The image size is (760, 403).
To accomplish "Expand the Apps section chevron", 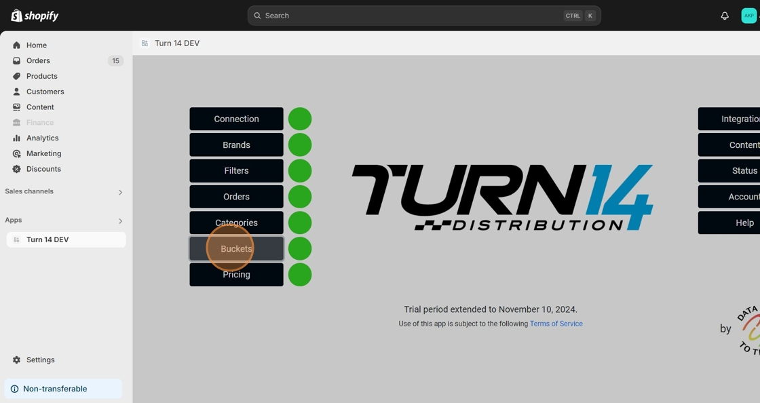I will [120, 221].
